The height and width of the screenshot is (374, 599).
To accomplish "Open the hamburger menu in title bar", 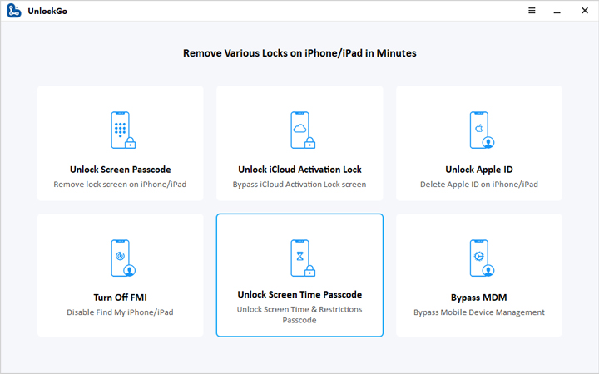I will coord(532,11).
